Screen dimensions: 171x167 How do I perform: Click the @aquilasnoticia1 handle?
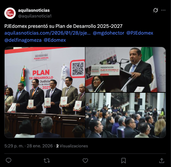35,16
